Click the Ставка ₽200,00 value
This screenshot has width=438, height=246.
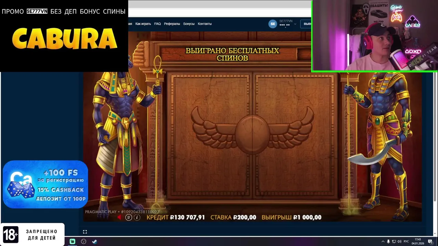(245, 217)
